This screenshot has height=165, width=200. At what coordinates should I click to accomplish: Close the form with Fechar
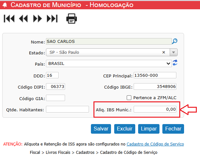[x=173, y=129]
